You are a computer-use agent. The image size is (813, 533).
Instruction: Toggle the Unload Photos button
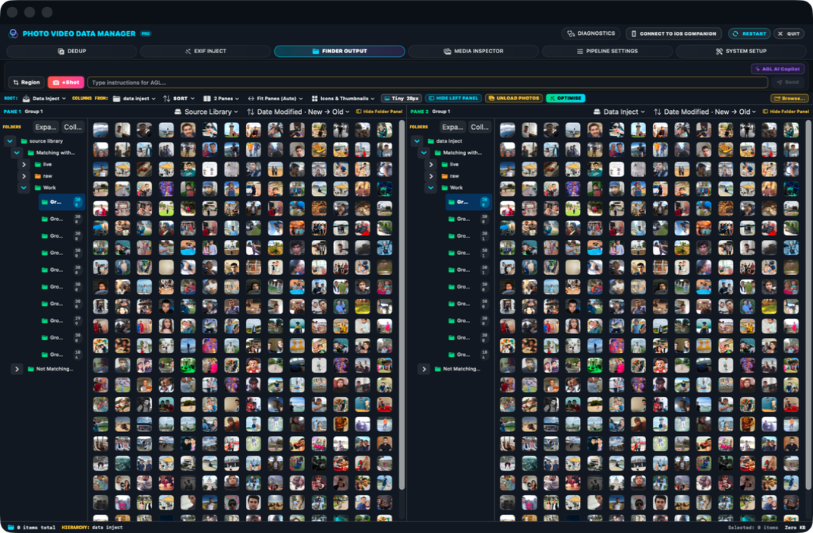(x=514, y=98)
